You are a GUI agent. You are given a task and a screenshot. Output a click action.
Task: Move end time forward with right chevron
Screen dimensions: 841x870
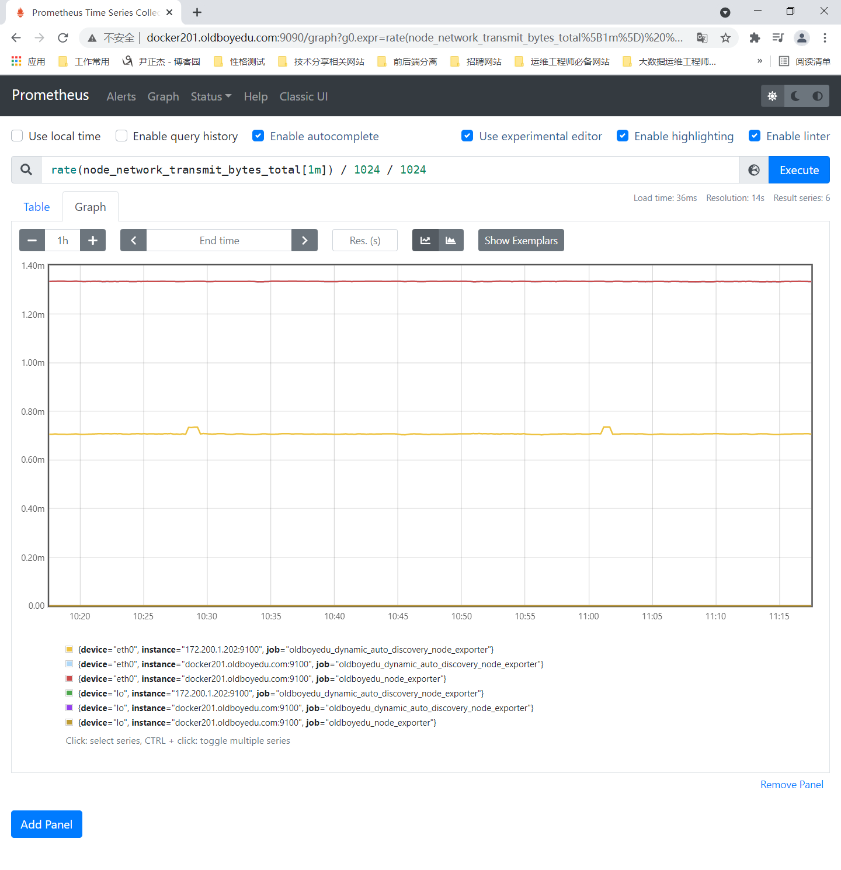coord(304,240)
